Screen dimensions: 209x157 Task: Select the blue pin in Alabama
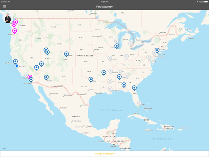coord(124,85)
